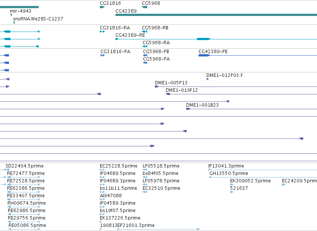Image resolution: width=317 pixels, height=231 pixels.
Task: Select EST RH09674.5prime
Action: (x=26, y=203)
